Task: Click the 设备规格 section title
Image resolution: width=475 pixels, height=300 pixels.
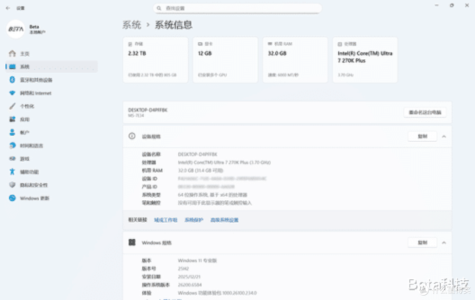Action: (151, 137)
